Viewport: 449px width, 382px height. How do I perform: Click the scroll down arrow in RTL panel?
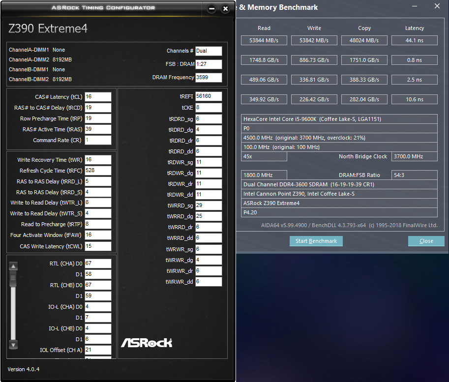(x=13, y=345)
